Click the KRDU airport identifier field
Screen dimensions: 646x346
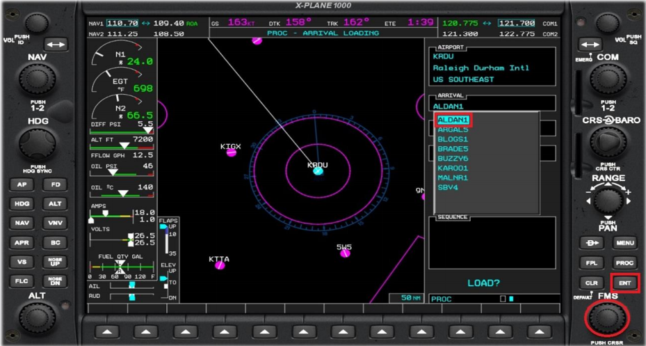coord(444,56)
